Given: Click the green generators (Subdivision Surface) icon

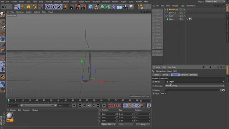Looking at the screenshot, I should coord(102,7).
